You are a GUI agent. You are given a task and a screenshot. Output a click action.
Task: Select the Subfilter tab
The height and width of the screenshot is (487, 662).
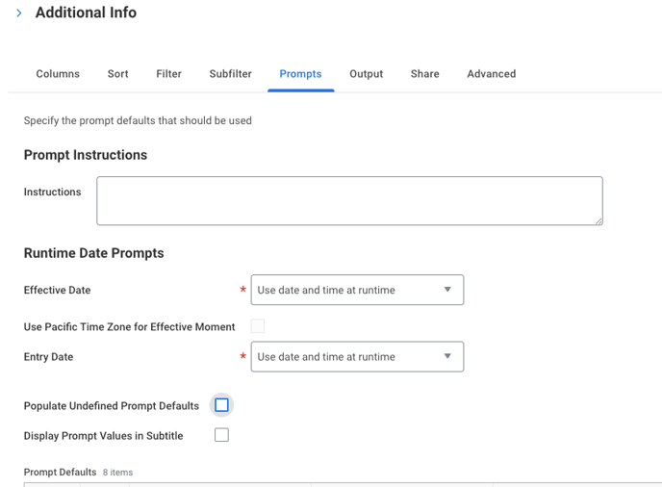pos(230,74)
